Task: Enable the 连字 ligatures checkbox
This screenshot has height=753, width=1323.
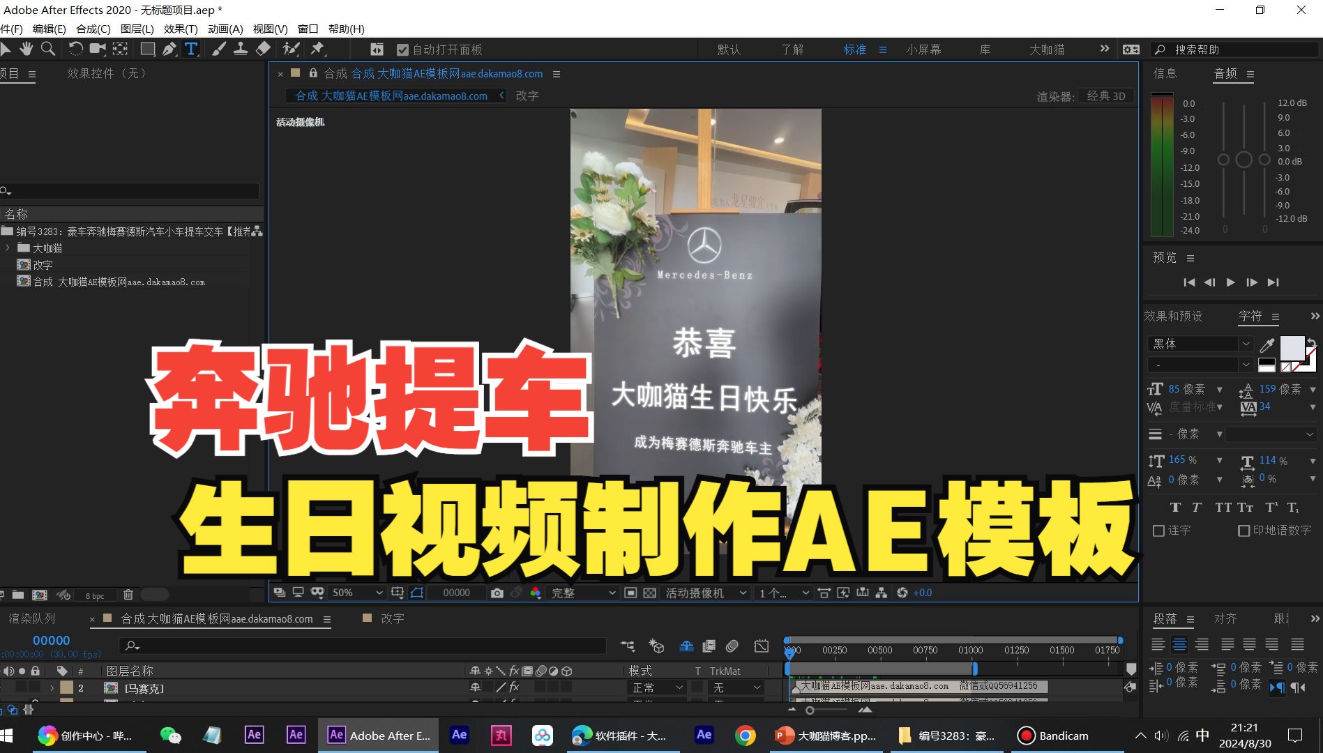Action: click(1158, 531)
